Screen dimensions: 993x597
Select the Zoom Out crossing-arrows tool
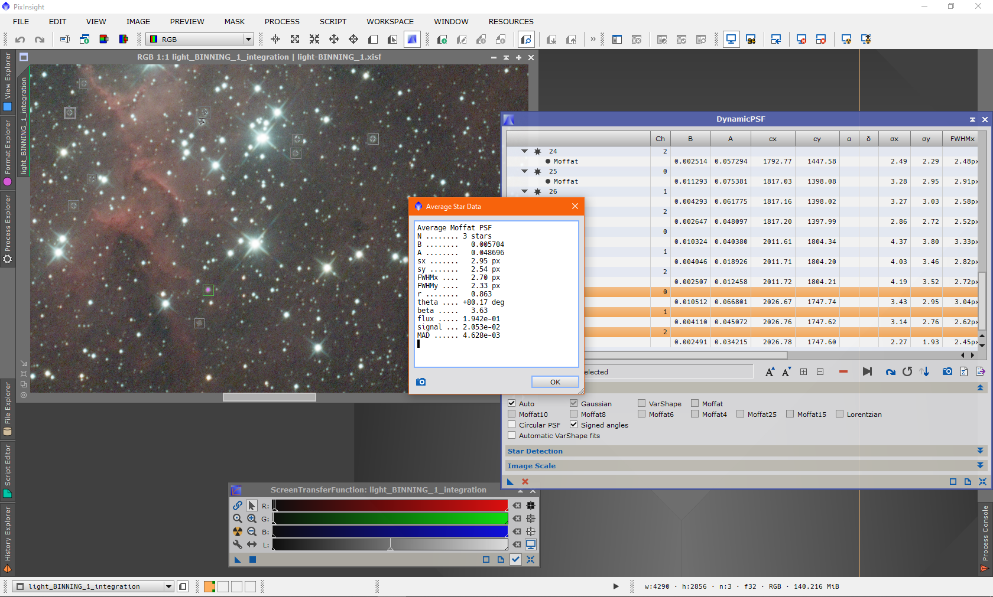coord(314,40)
